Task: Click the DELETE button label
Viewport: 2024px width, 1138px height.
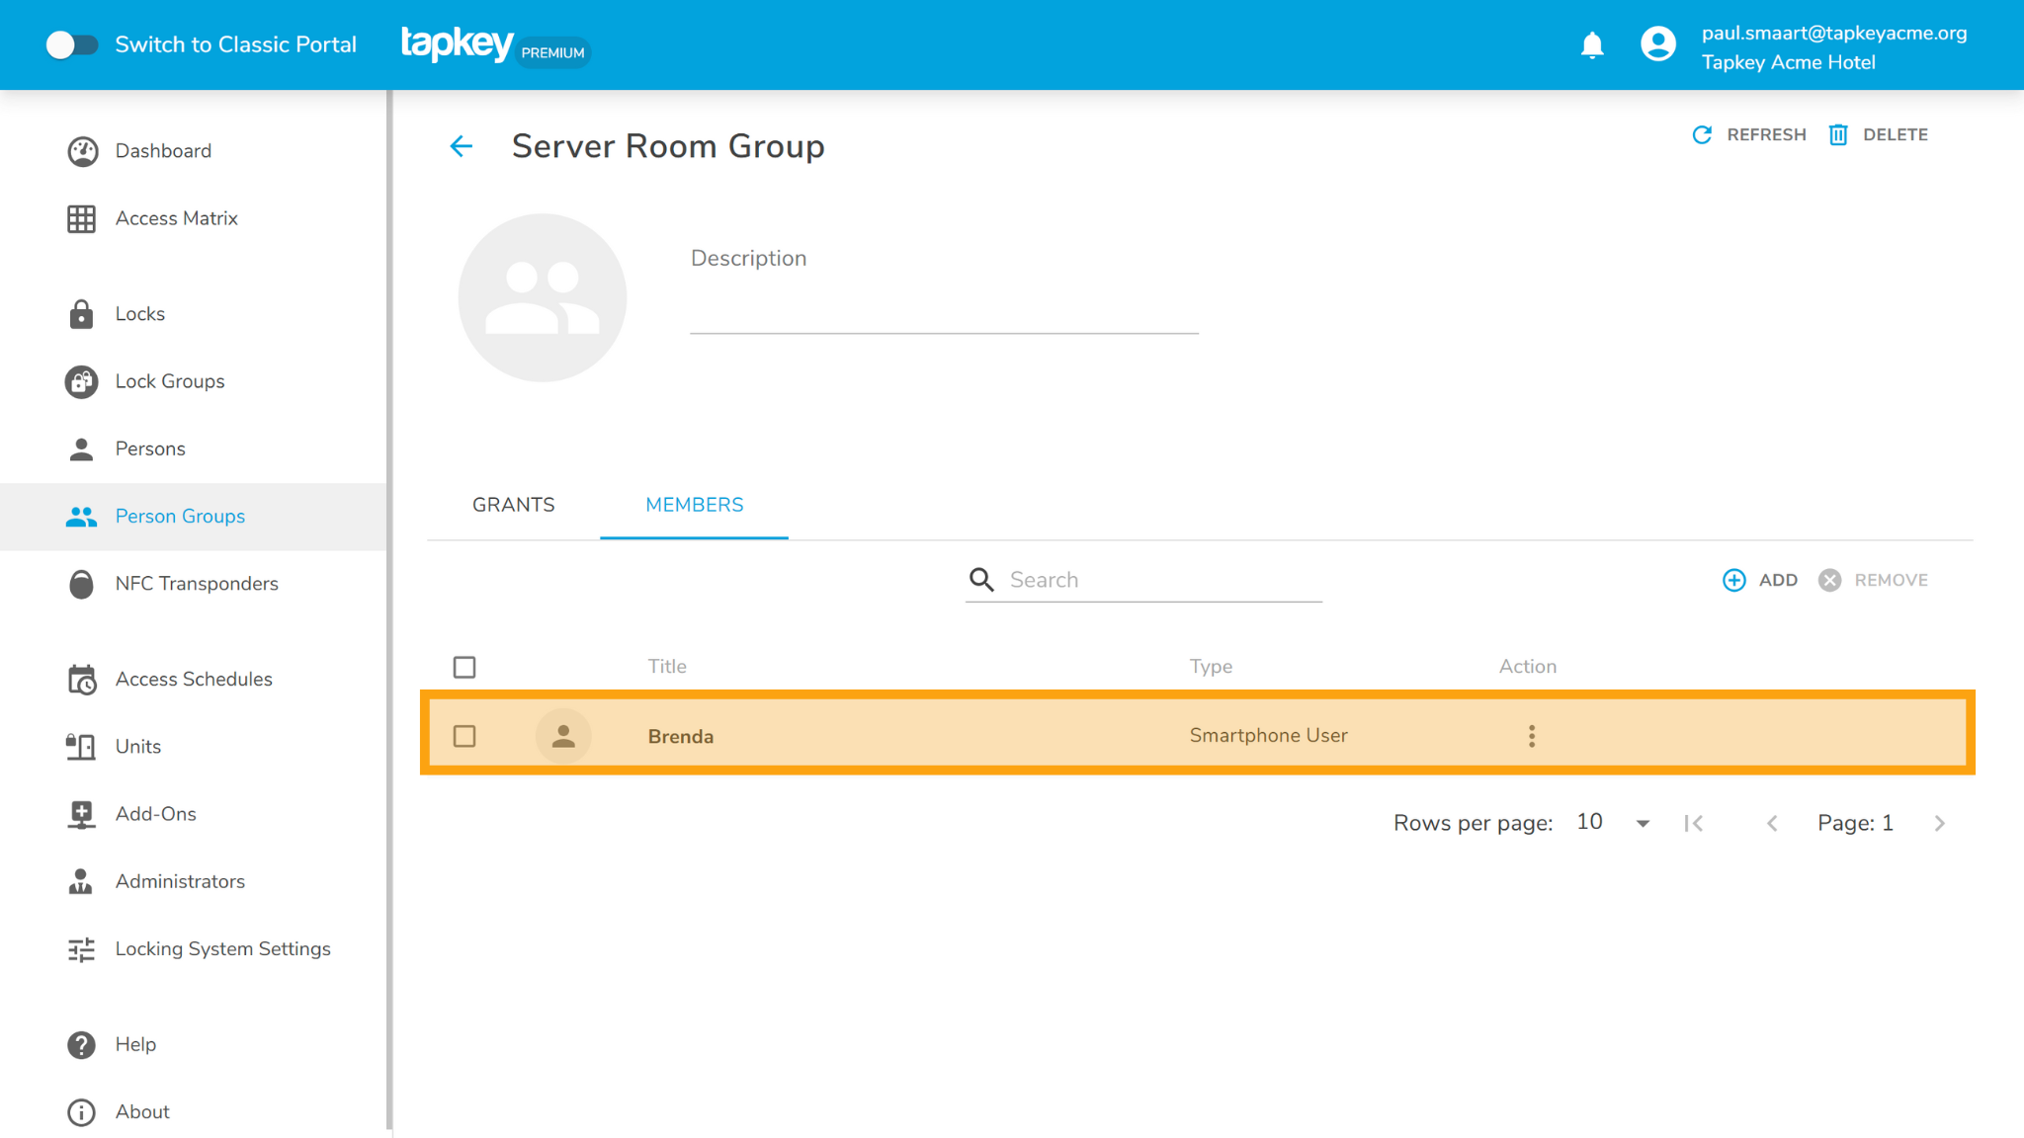Action: pyautogui.click(x=1896, y=135)
